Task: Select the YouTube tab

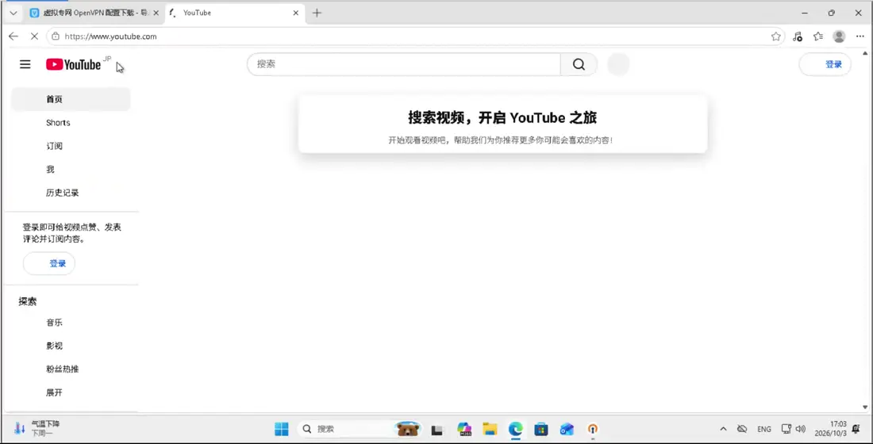Action: pos(235,13)
